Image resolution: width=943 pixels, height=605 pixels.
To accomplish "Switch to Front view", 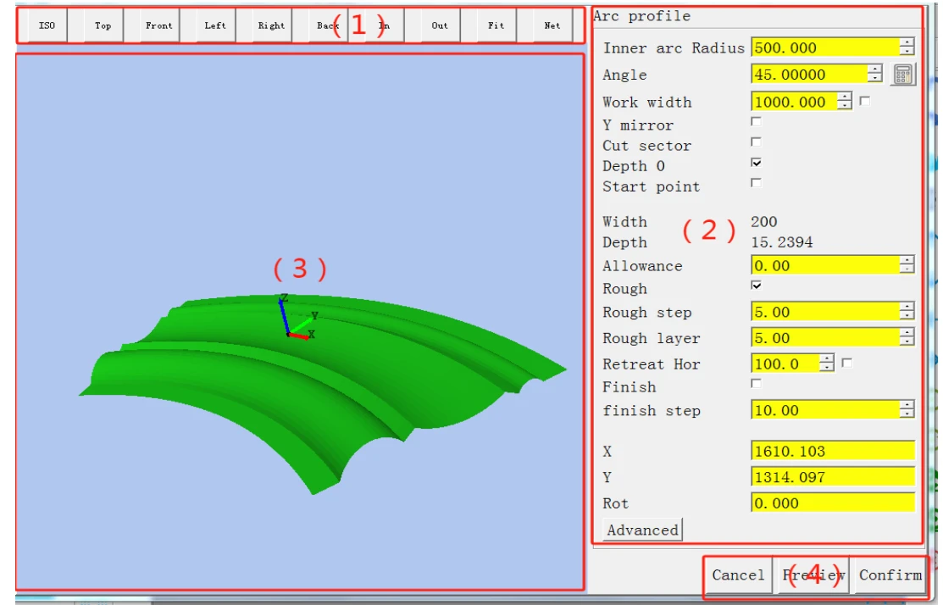I will (159, 25).
